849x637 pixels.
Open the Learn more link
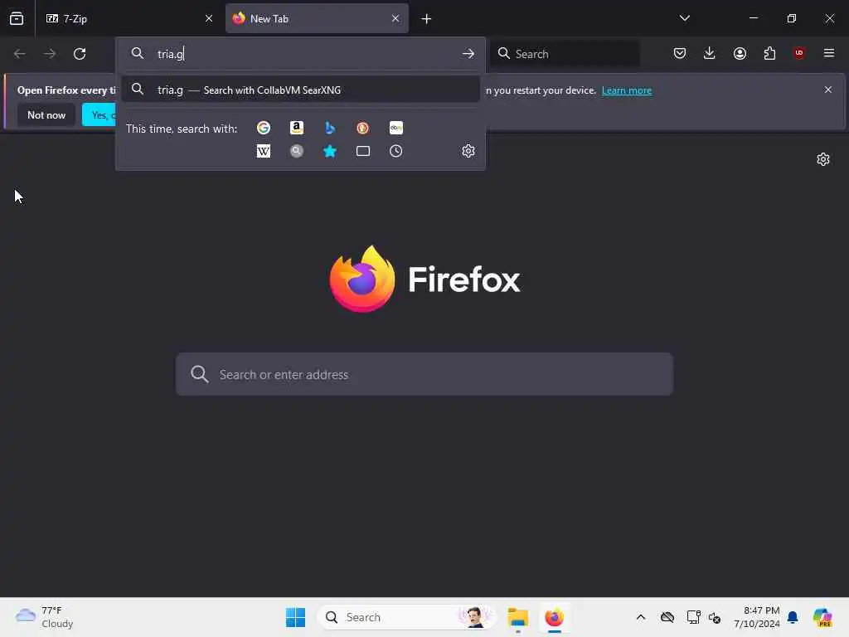tap(627, 90)
